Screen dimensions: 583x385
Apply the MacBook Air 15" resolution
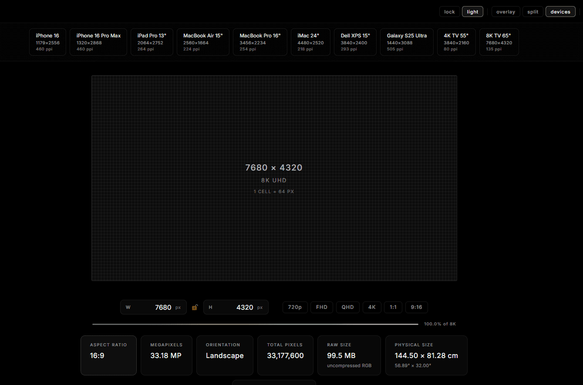click(x=203, y=42)
